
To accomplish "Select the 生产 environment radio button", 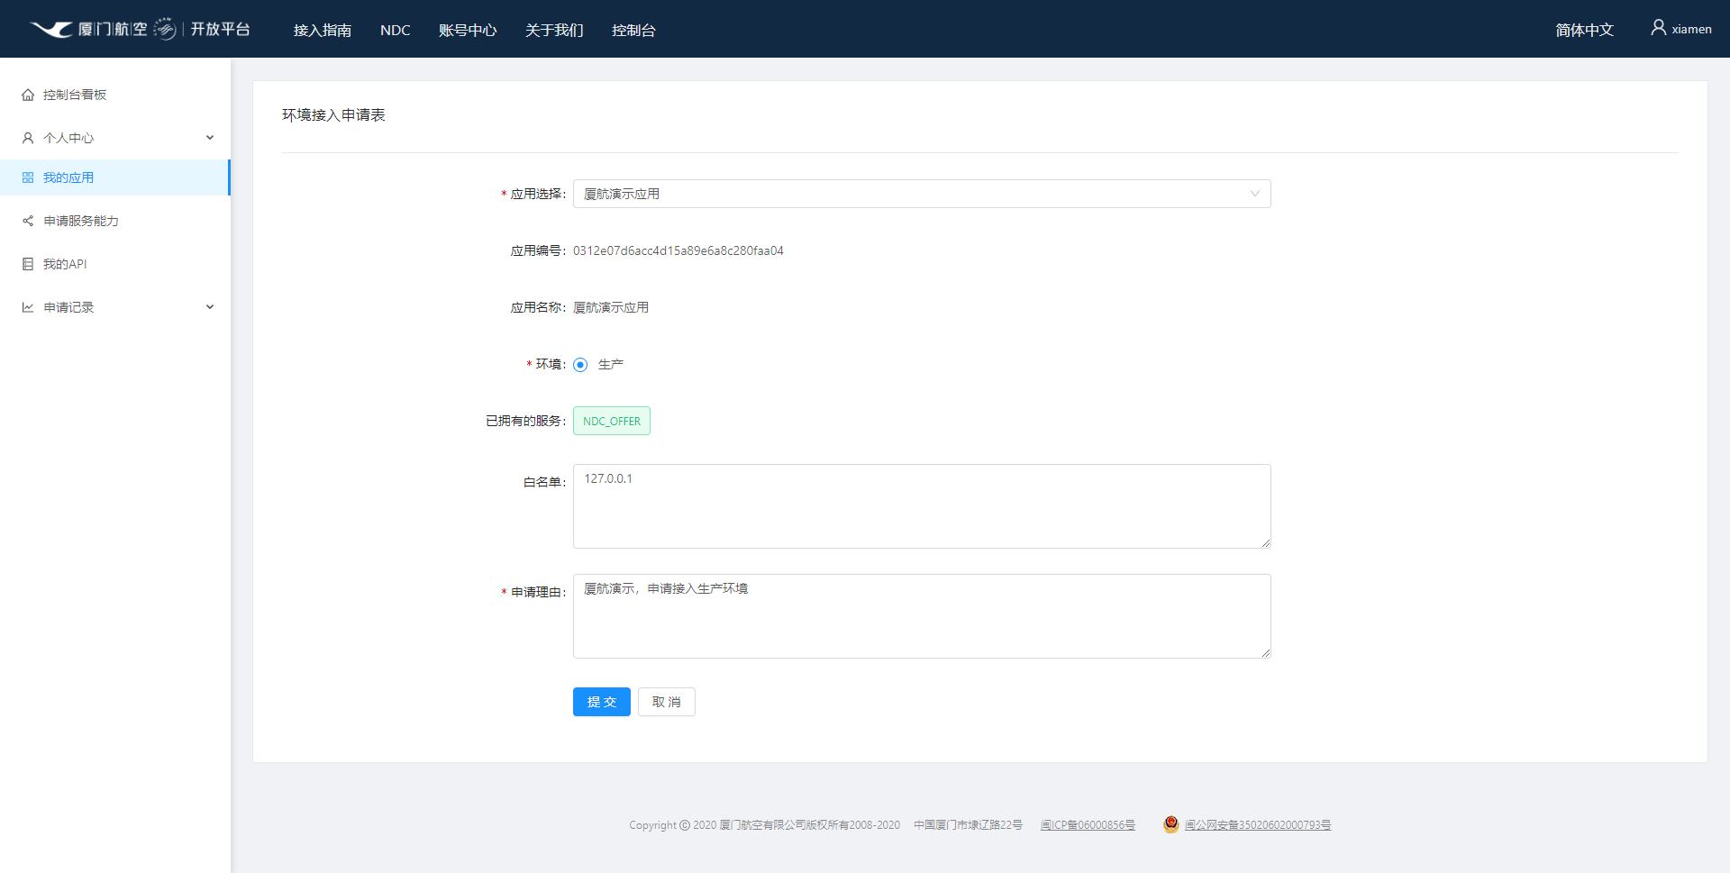I will coord(580,365).
